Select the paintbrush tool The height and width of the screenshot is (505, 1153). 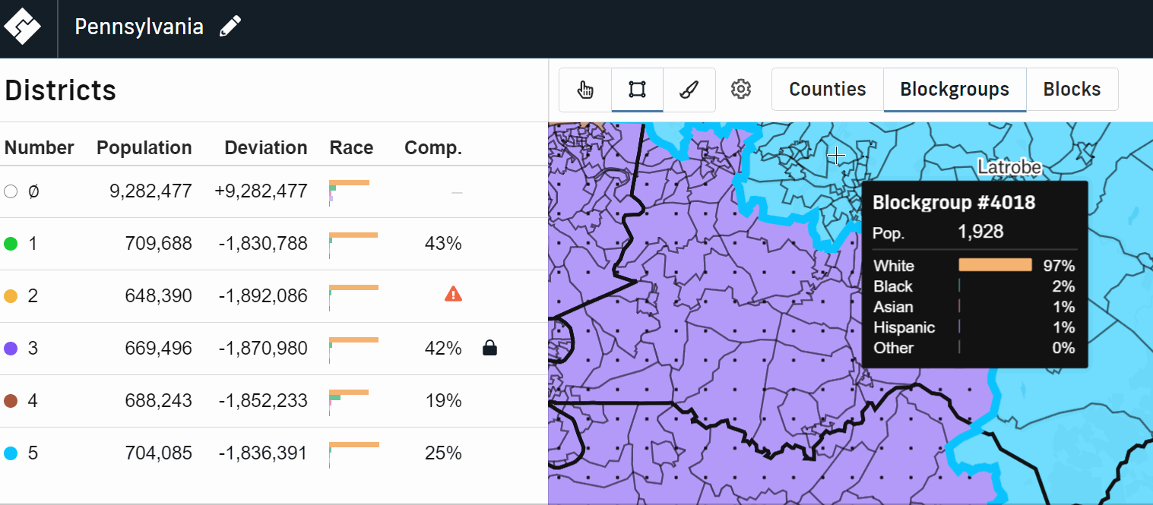pos(689,89)
